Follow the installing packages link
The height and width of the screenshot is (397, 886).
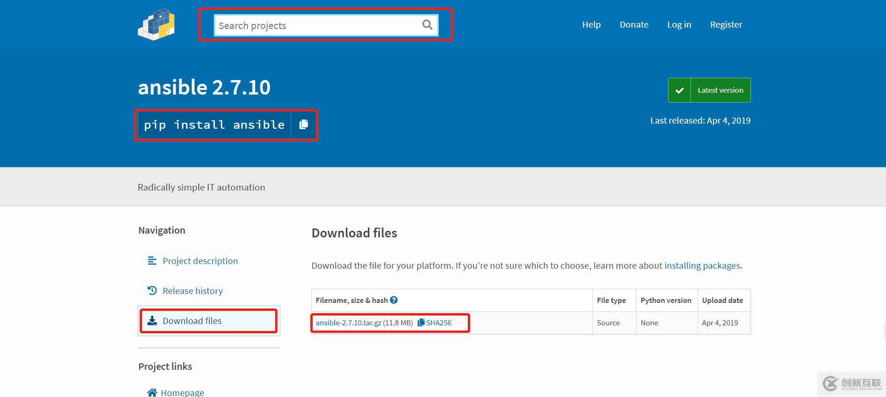[702, 265]
